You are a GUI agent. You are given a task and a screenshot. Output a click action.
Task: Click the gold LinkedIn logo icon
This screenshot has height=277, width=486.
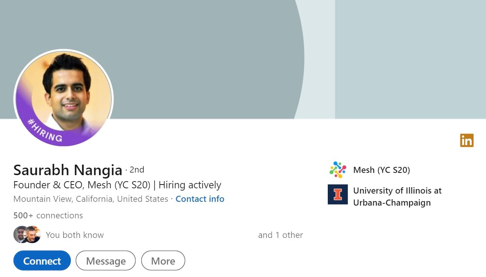[x=467, y=140]
